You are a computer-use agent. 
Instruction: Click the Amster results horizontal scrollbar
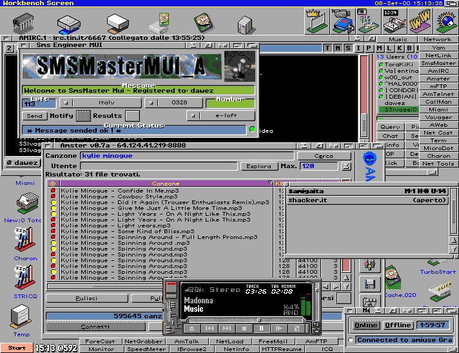coord(105,286)
